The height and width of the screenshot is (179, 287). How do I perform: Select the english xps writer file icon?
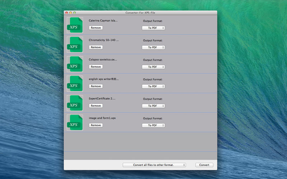click(x=75, y=83)
